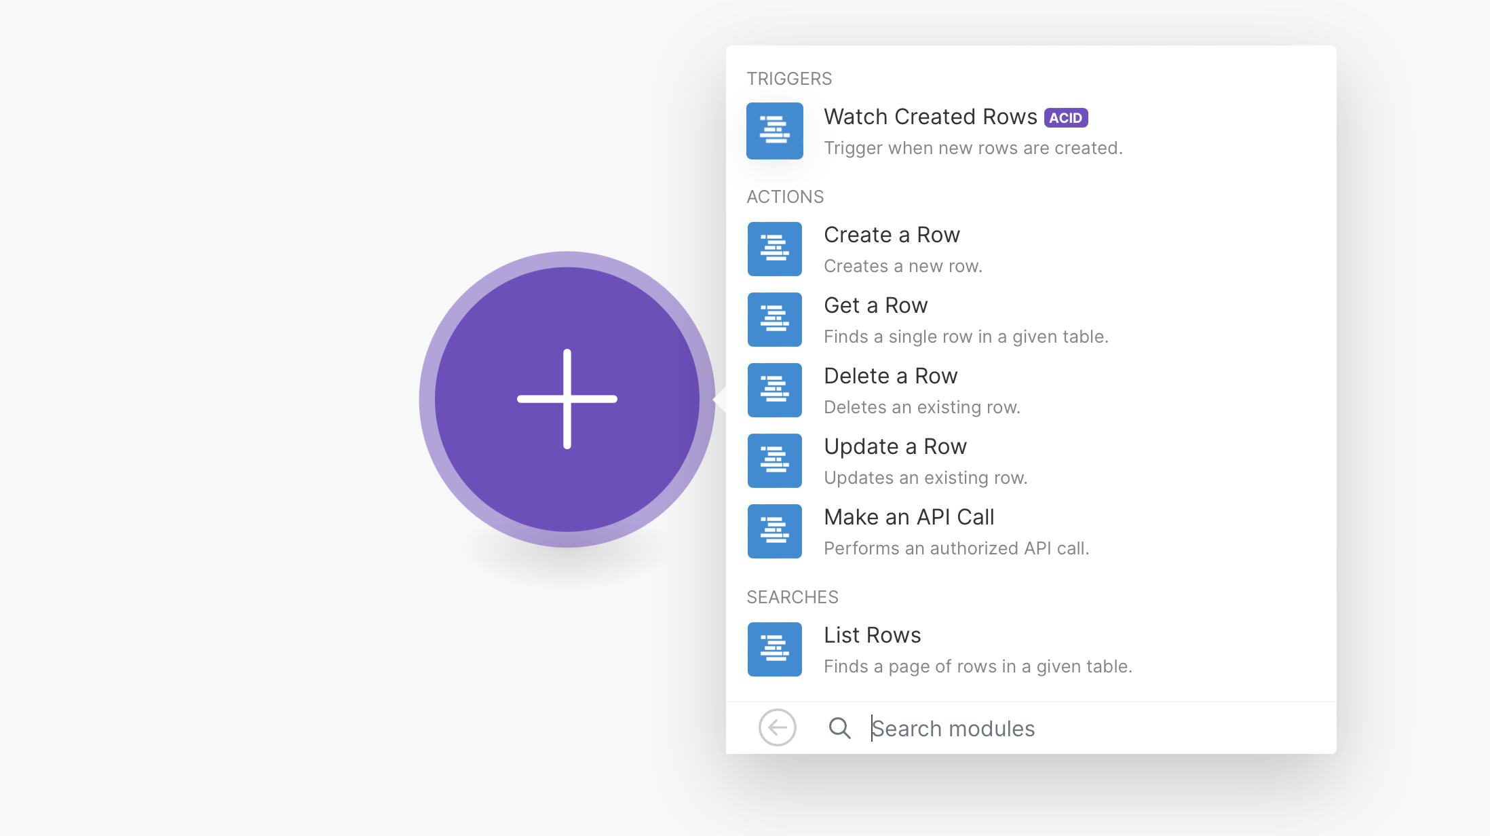Viewport: 1490px width, 836px height.
Task: Choose the List Rows search module
Action: (872, 636)
